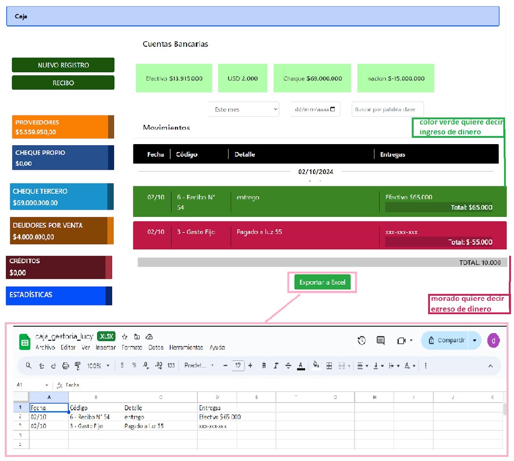Decrease decimal places in Sheets toolbar

click(x=146, y=366)
